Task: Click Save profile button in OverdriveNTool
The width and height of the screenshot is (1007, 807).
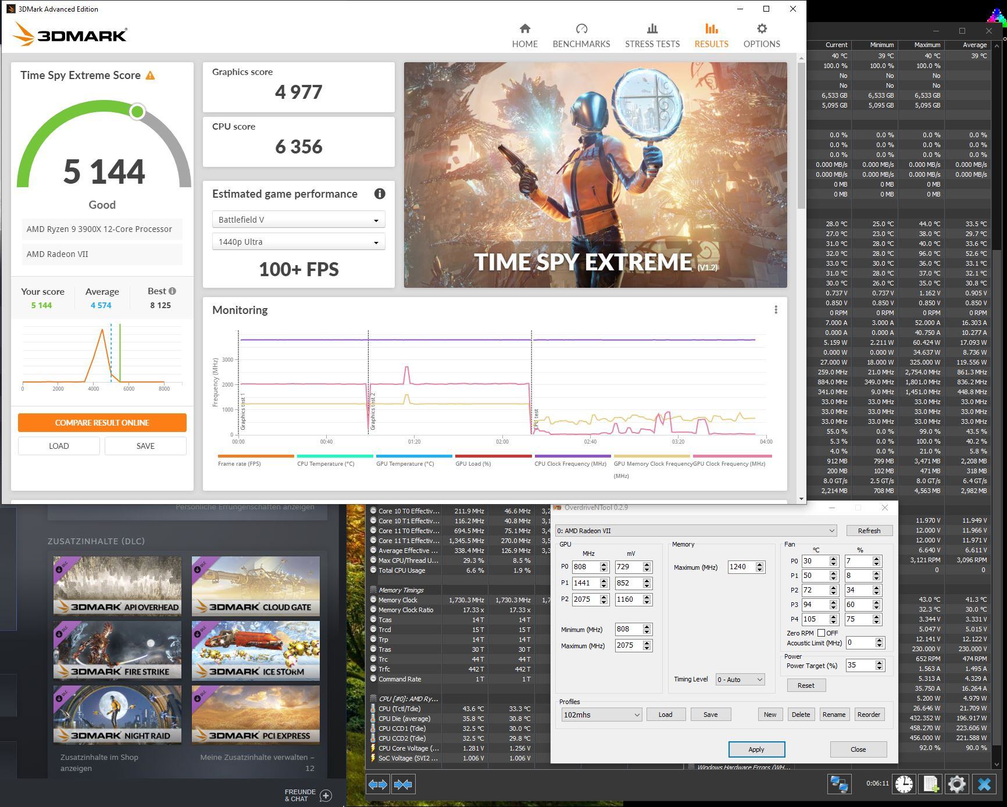Action: coord(710,715)
